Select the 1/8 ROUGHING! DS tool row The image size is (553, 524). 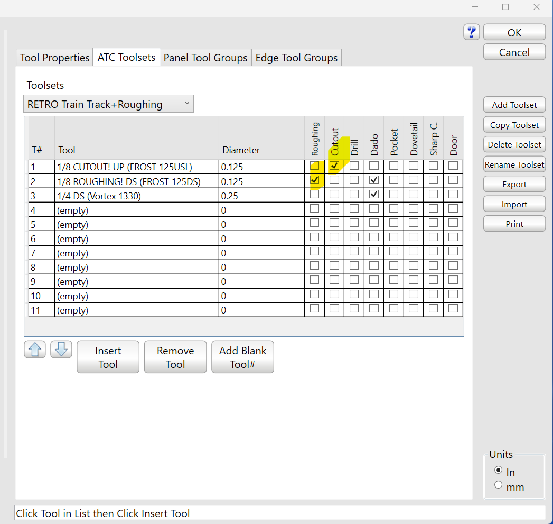pyautogui.click(x=136, y=181)
